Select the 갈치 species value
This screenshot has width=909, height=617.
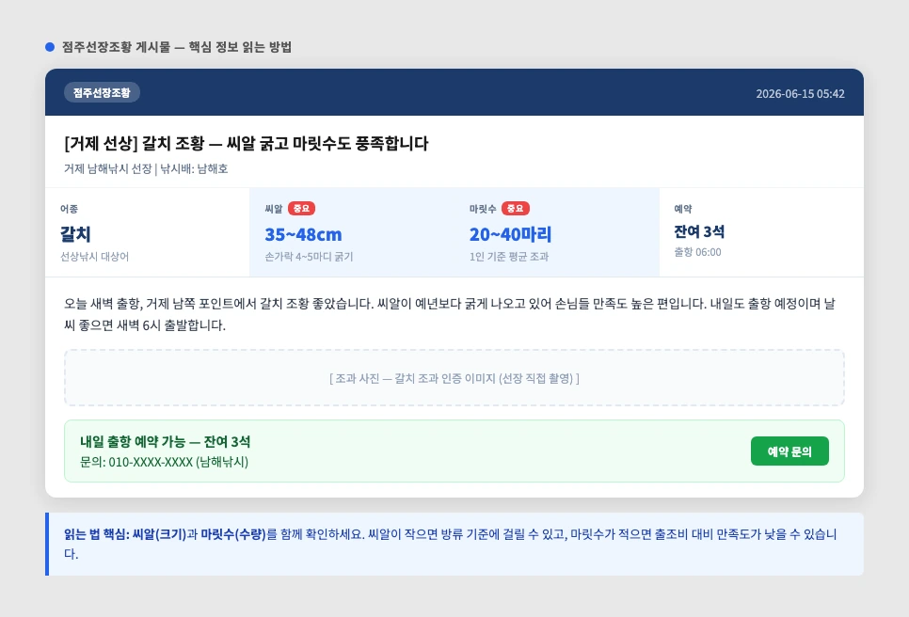pyautogui.click(x=75, y=234)
